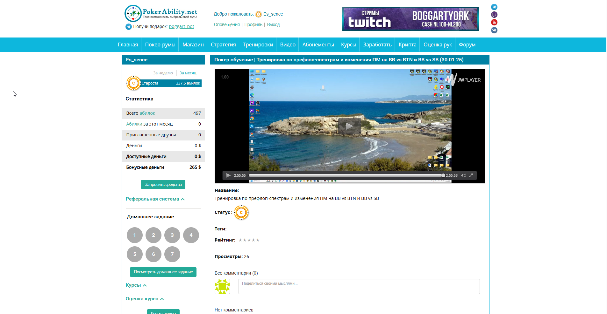
Task: Click the 'Приглашенные друзья' statistics row
Action: point(163,135)
